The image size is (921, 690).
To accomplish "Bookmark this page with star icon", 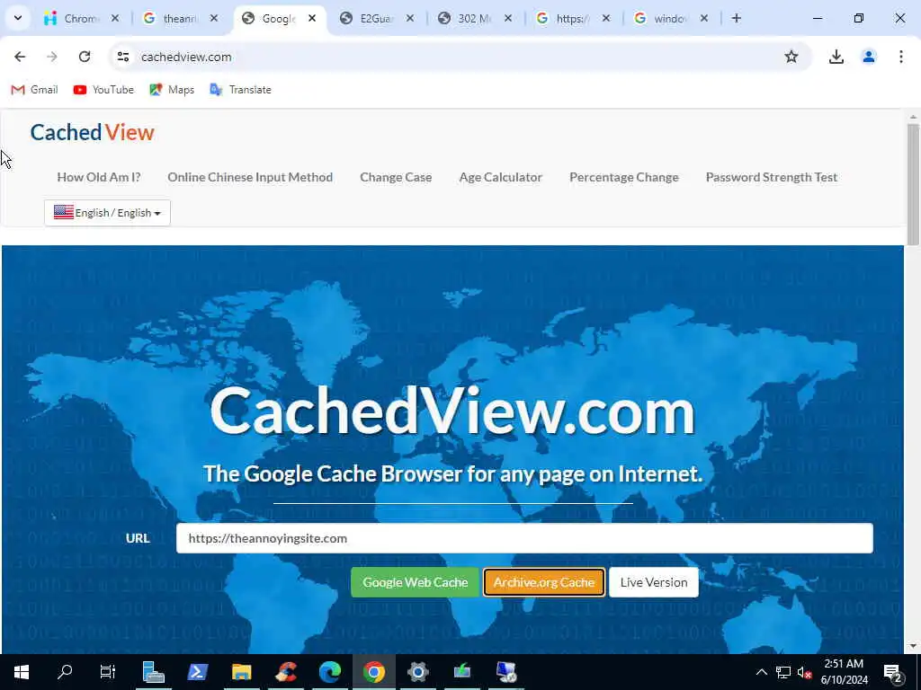I will (791, 57).
